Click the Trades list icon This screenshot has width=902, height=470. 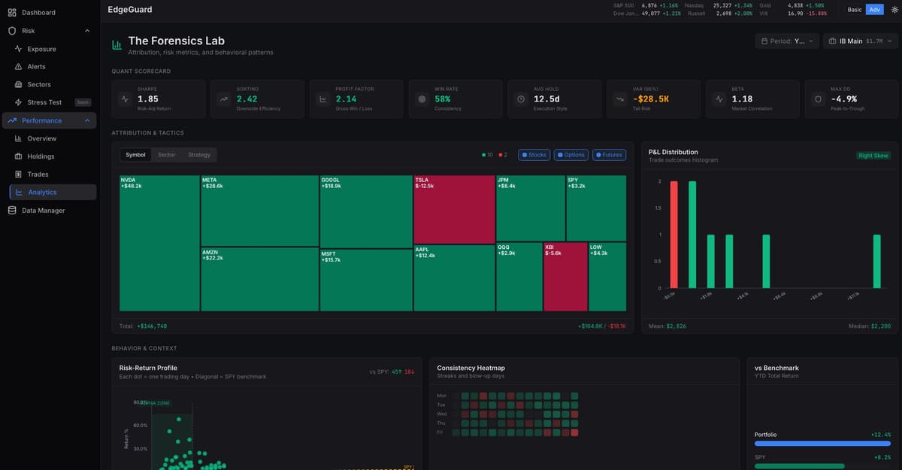point(19,174)
